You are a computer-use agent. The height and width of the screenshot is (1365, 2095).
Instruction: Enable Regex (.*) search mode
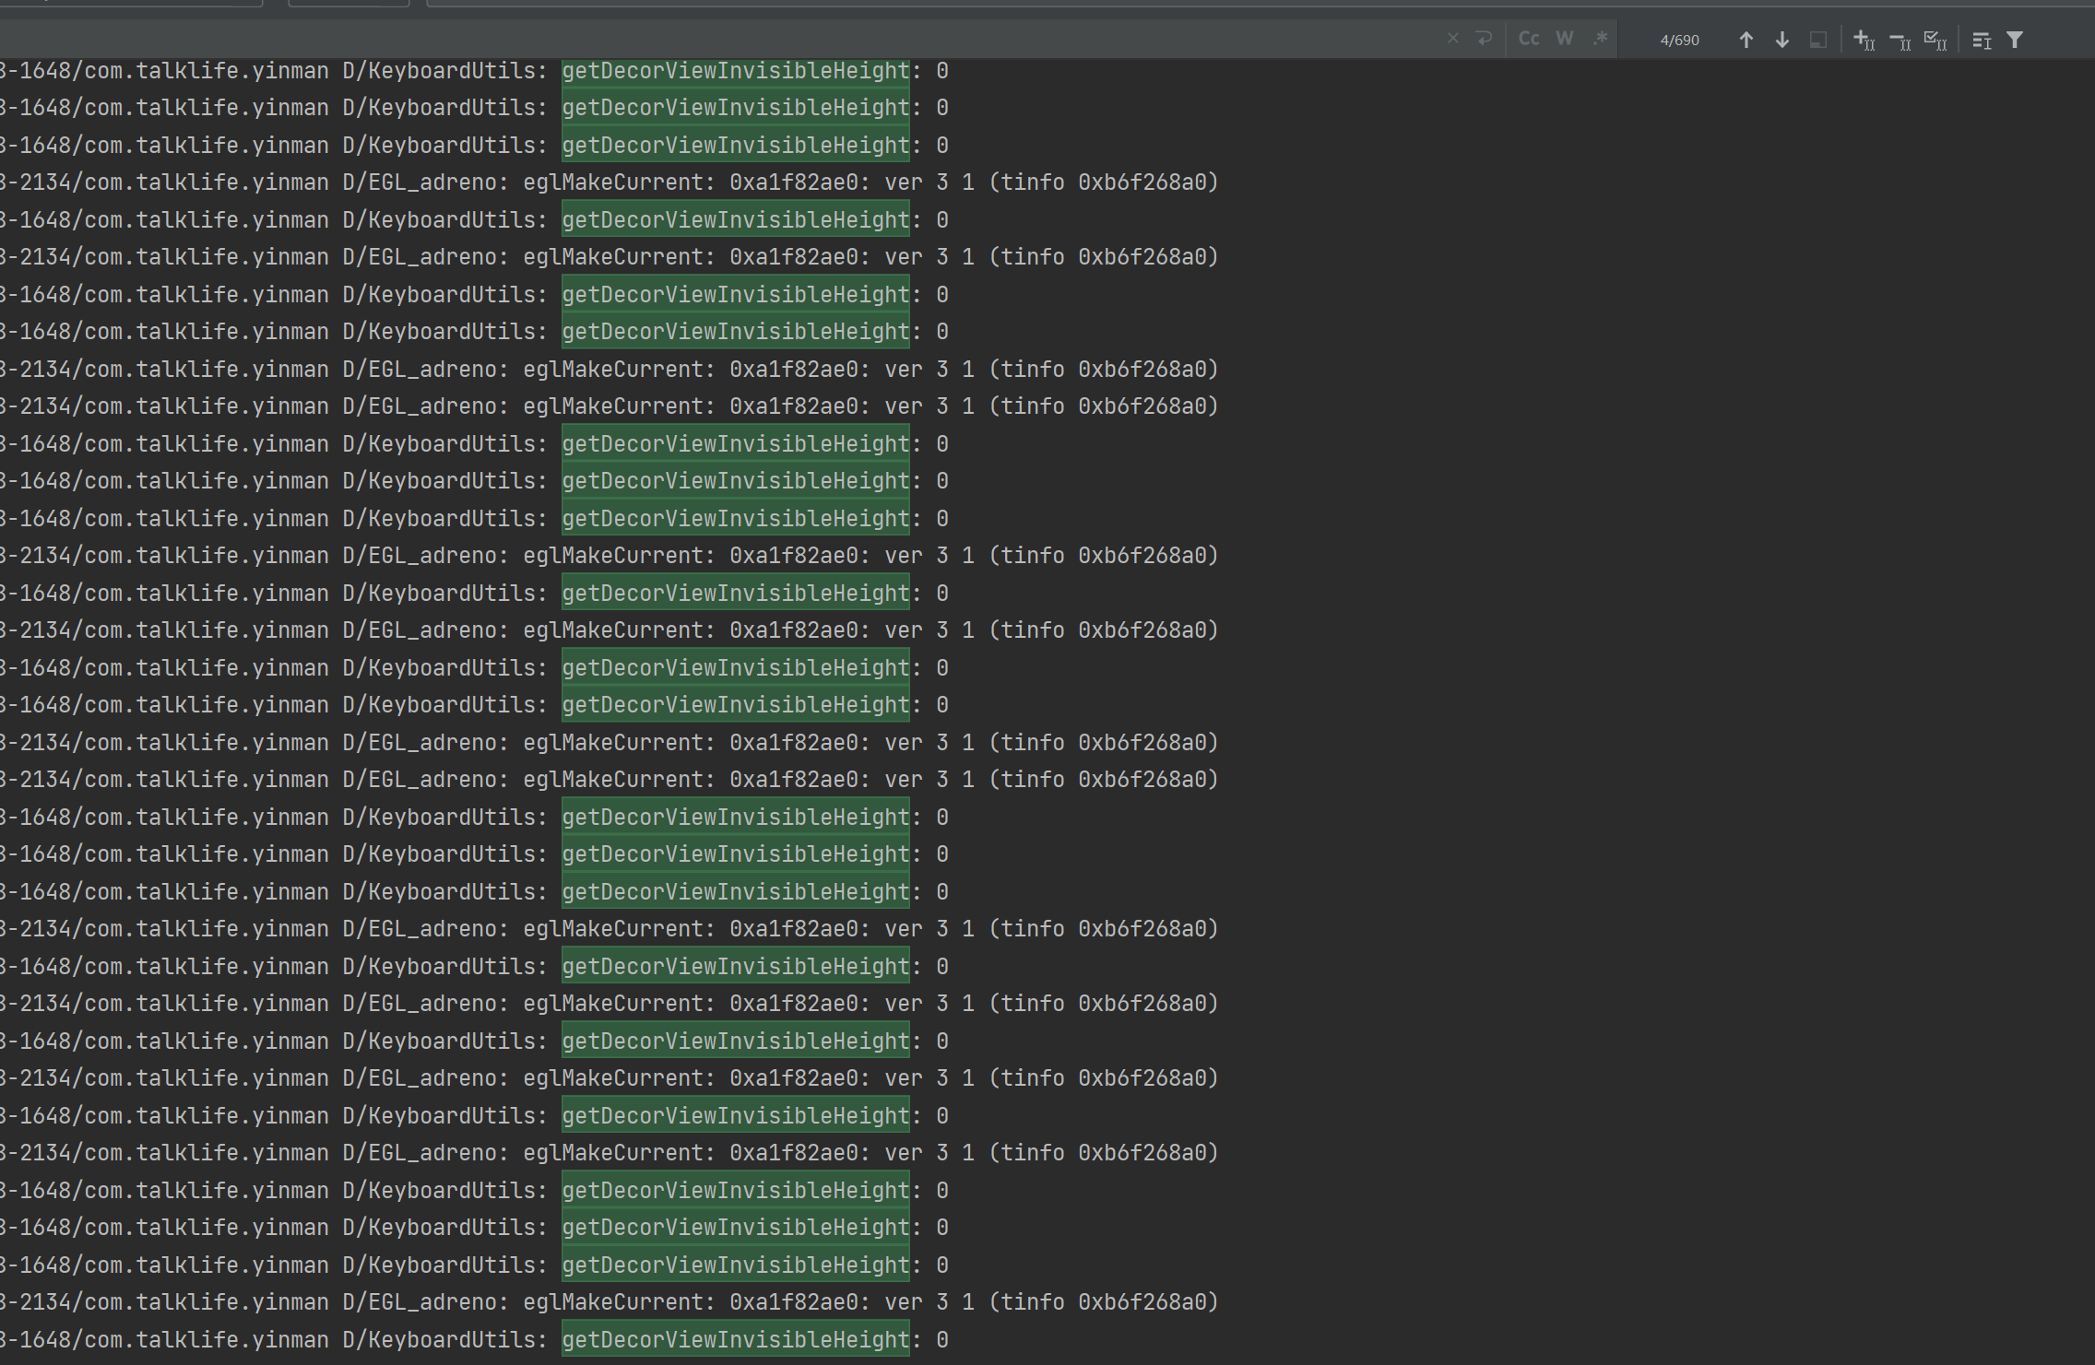click(1600, 39)
